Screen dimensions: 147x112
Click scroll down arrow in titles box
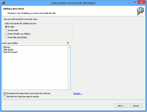pos(69,88)
